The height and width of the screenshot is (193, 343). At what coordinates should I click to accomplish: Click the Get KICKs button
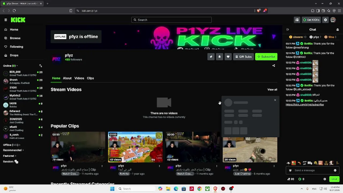[x=311, y=20]
